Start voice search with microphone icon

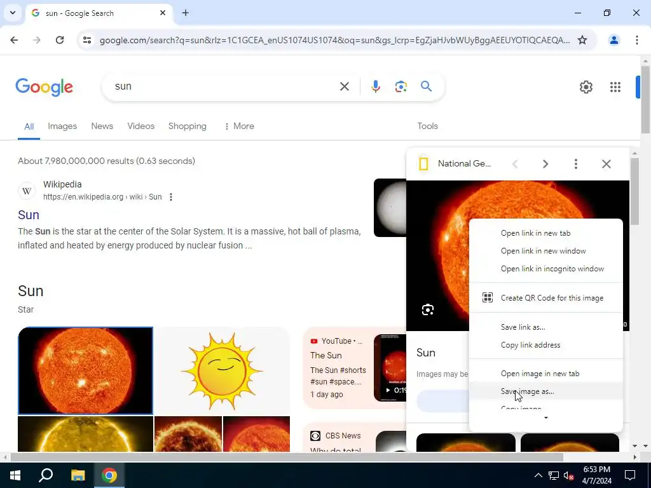tap(375, 86)
